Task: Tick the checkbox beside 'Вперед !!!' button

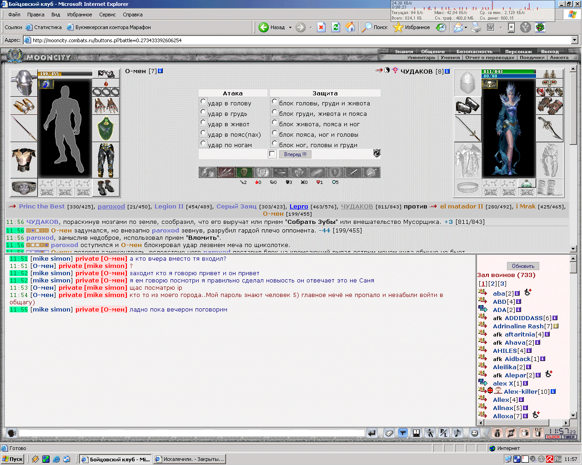Action: (x=272, y=154)
